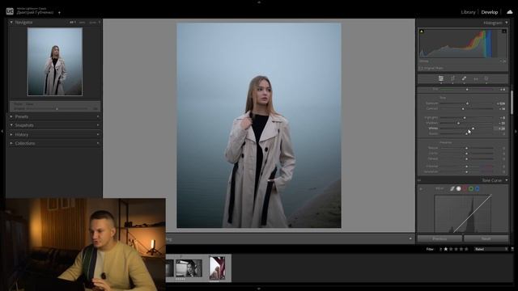
Task: Expand the Collections panel
Action: pos(11,143)
